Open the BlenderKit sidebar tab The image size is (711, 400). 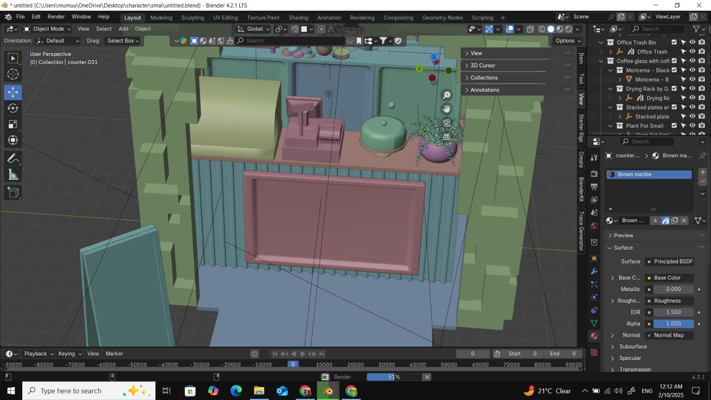[581, 189]
